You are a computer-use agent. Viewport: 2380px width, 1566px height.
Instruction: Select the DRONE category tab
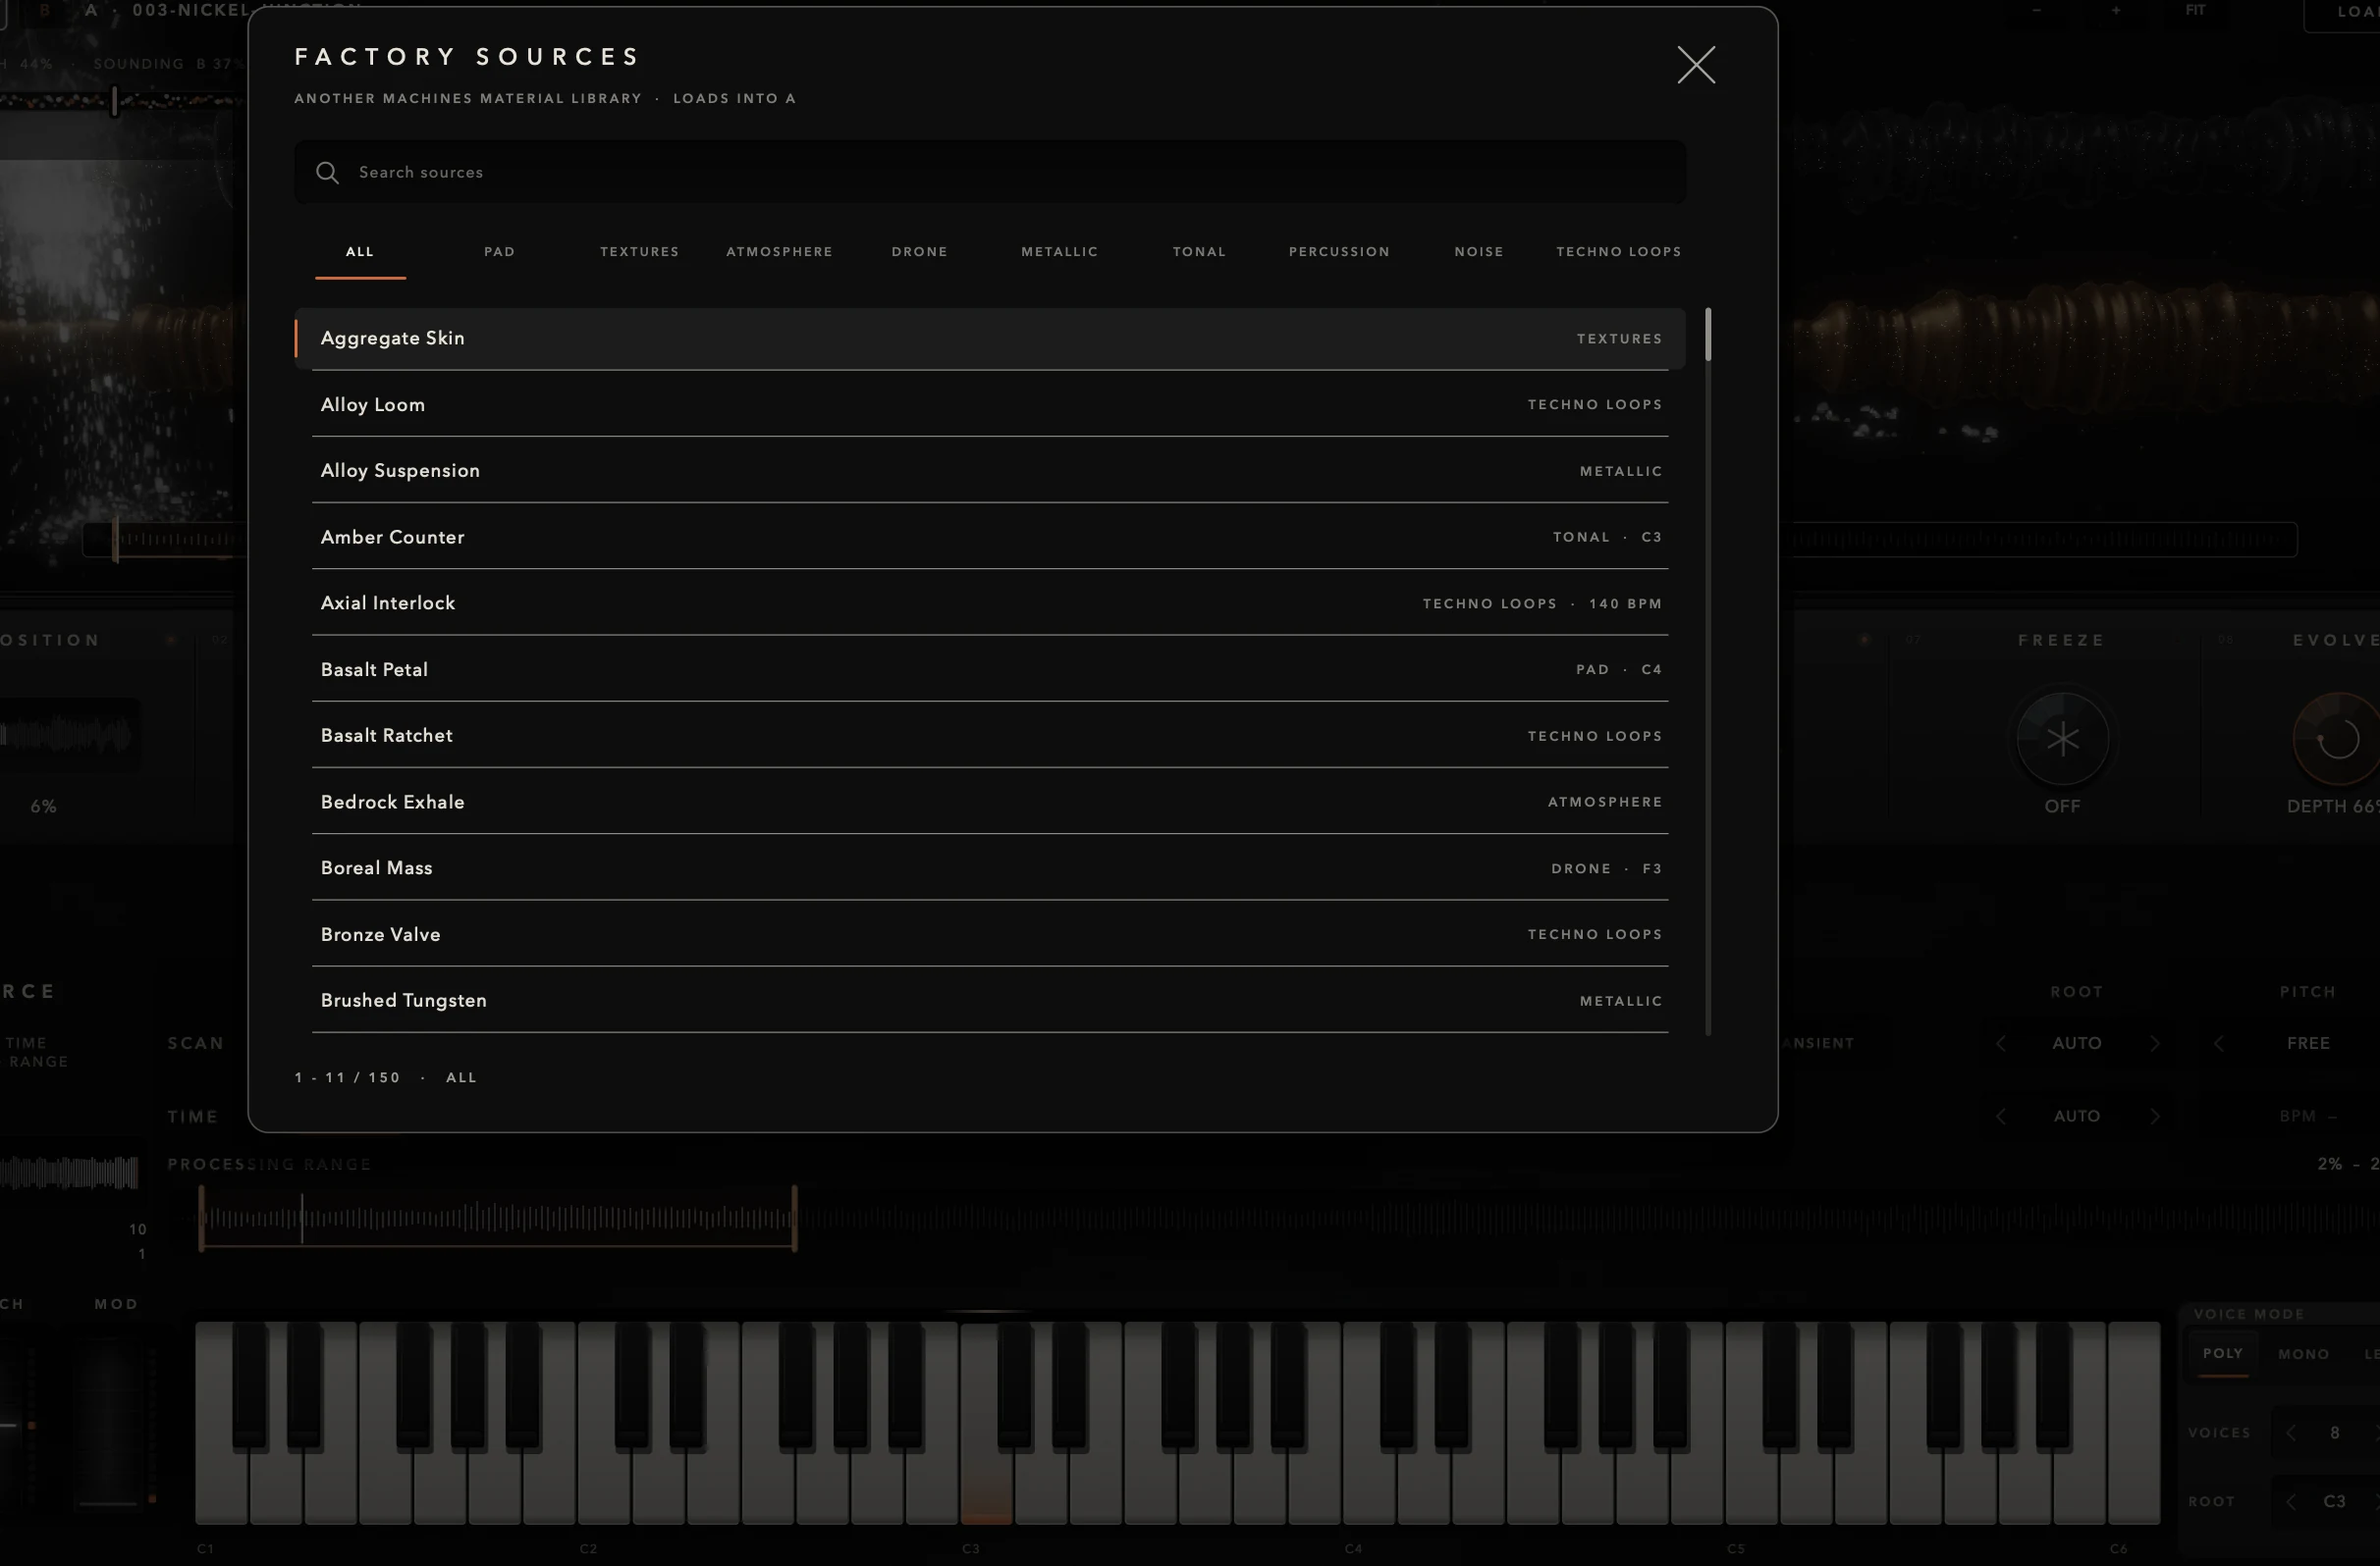click(920, 252)
